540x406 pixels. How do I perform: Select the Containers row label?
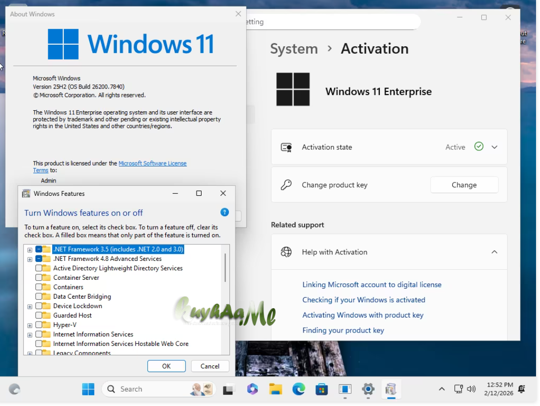[x=68, y=287]
